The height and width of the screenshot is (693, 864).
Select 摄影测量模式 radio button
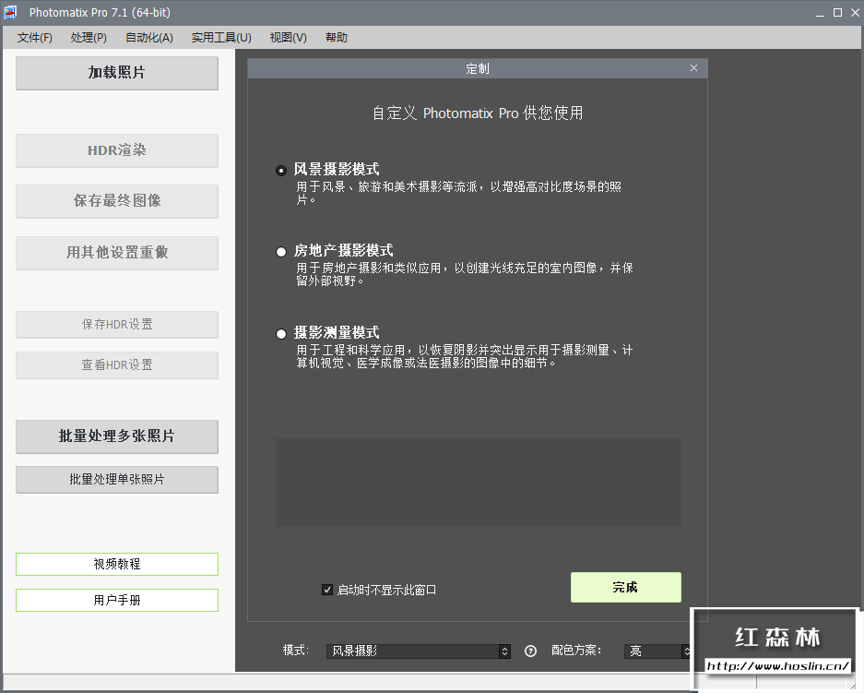(x=281, y=333)
